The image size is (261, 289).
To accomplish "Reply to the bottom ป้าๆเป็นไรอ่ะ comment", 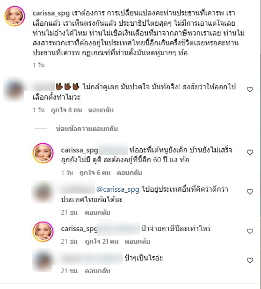I will click(x=98, y=271).
